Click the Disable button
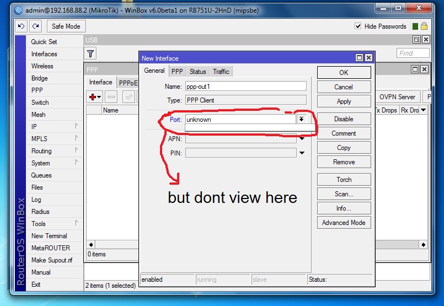Screen dimensions: 444x306 (x=344, y=119)
